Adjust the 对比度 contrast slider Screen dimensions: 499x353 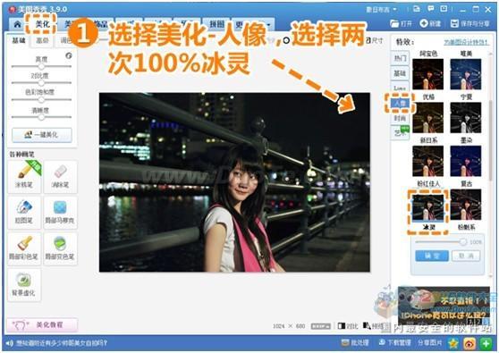click(x=41, y=83)
